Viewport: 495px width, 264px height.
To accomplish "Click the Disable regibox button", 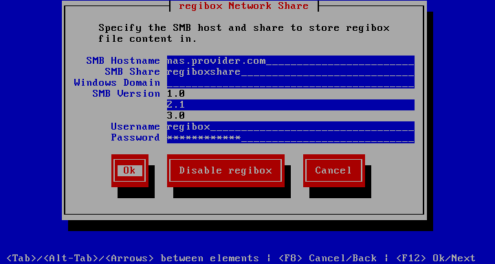I will [x=225, y=171].
